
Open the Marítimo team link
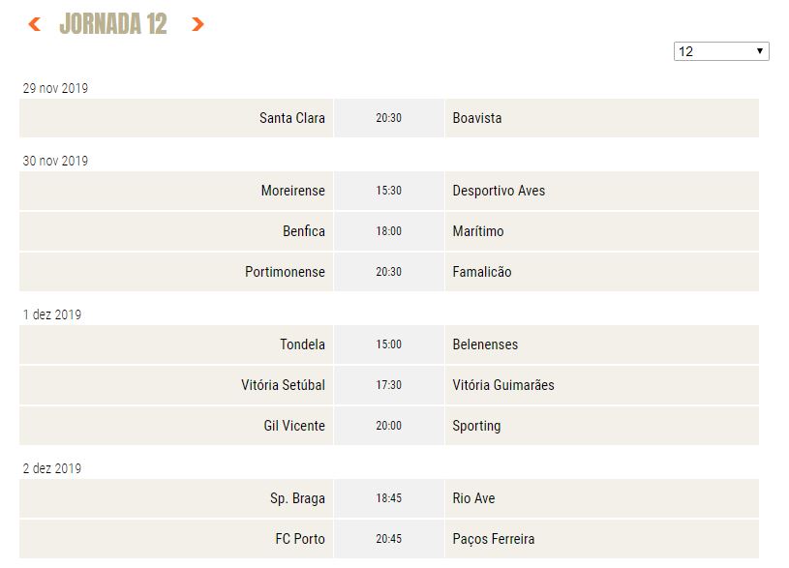478,231
